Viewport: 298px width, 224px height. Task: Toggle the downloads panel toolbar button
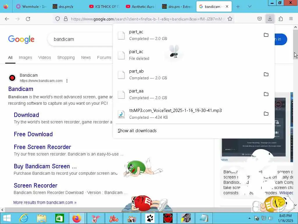click(270, 19)
